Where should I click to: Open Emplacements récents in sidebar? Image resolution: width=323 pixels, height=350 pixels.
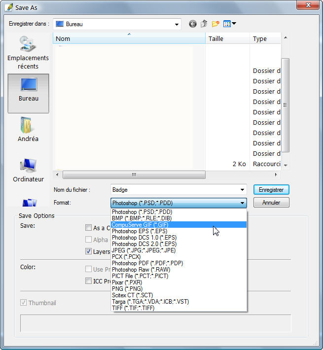28,53
